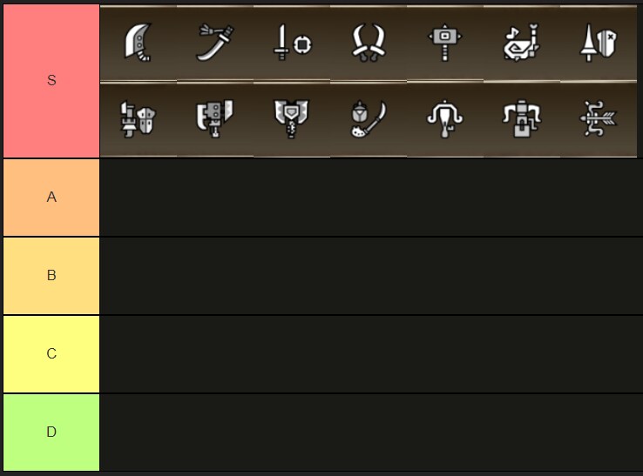This screenshot has width=643, height=476.
Task: Select the Gunlance icon
Action: point(139,119)
